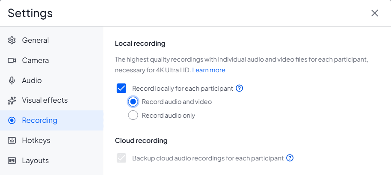Open help for Record locally option
This screenshot has width=391, height=175.
click(240, 88)
